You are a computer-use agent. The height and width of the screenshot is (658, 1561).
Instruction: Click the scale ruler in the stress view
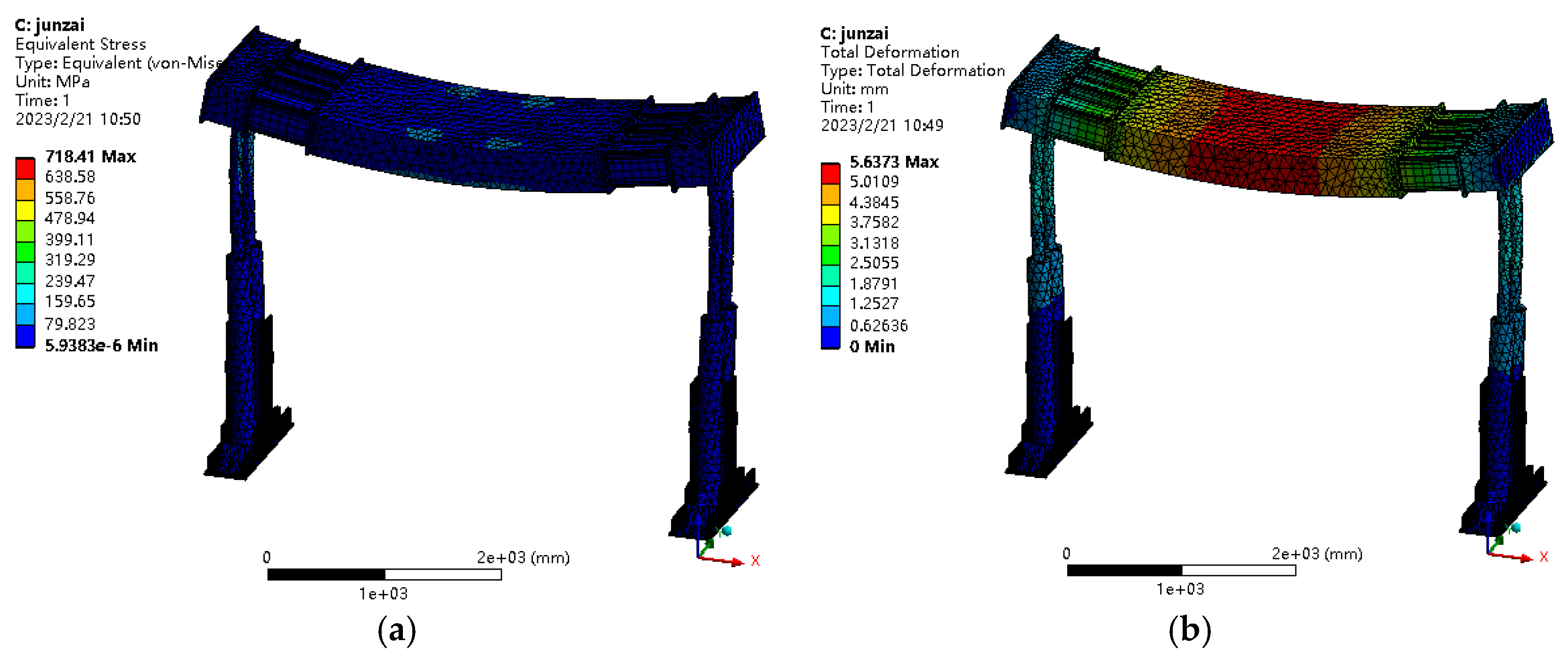click(384, 574)
